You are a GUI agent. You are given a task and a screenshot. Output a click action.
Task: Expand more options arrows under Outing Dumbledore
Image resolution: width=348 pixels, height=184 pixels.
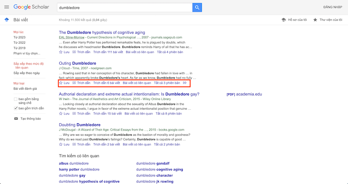[185, 83]
